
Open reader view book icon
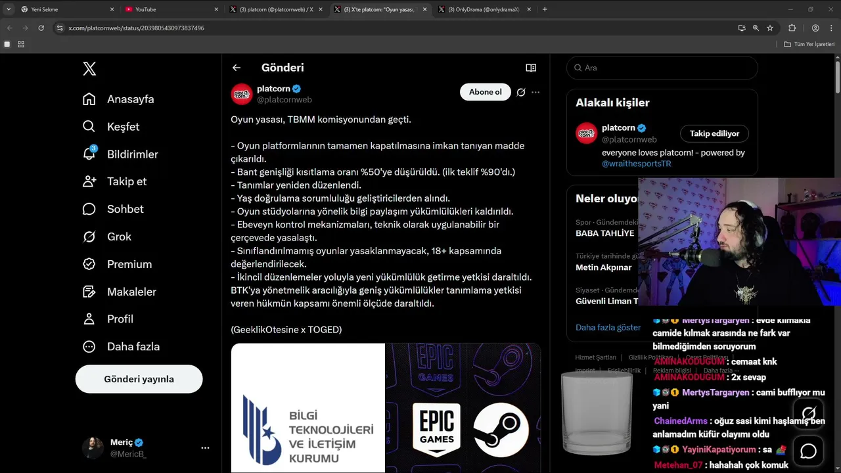[x=531, y=68]
